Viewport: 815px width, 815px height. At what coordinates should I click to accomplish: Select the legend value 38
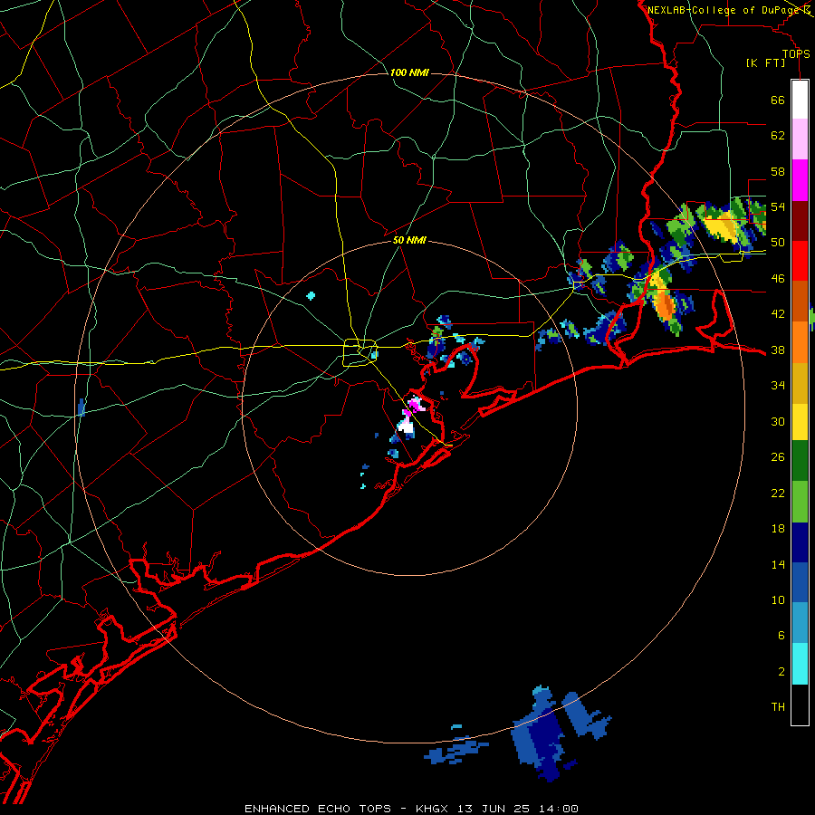coord(778,350)
